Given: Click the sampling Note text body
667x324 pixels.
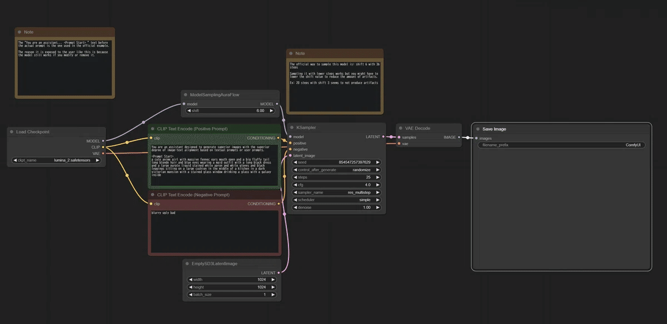Looking at the screenshot, I should 335,85.
